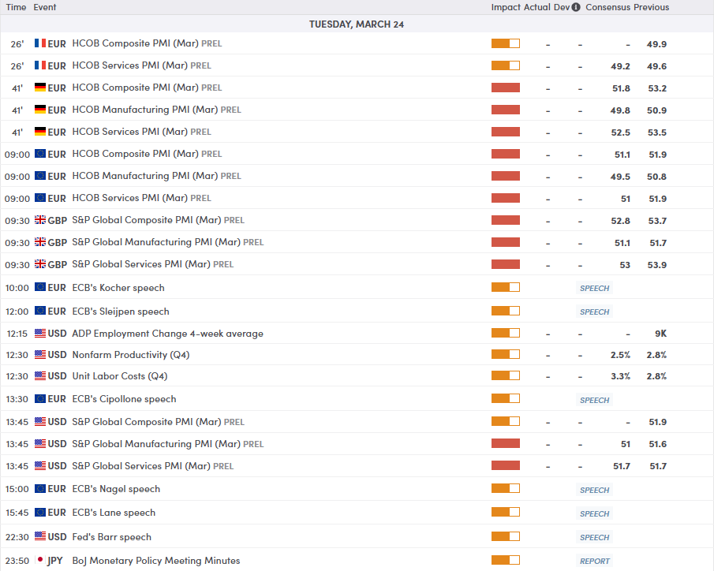Open ECB's Kocher speech event
The image size is (714, 571).
click(118, 288)
